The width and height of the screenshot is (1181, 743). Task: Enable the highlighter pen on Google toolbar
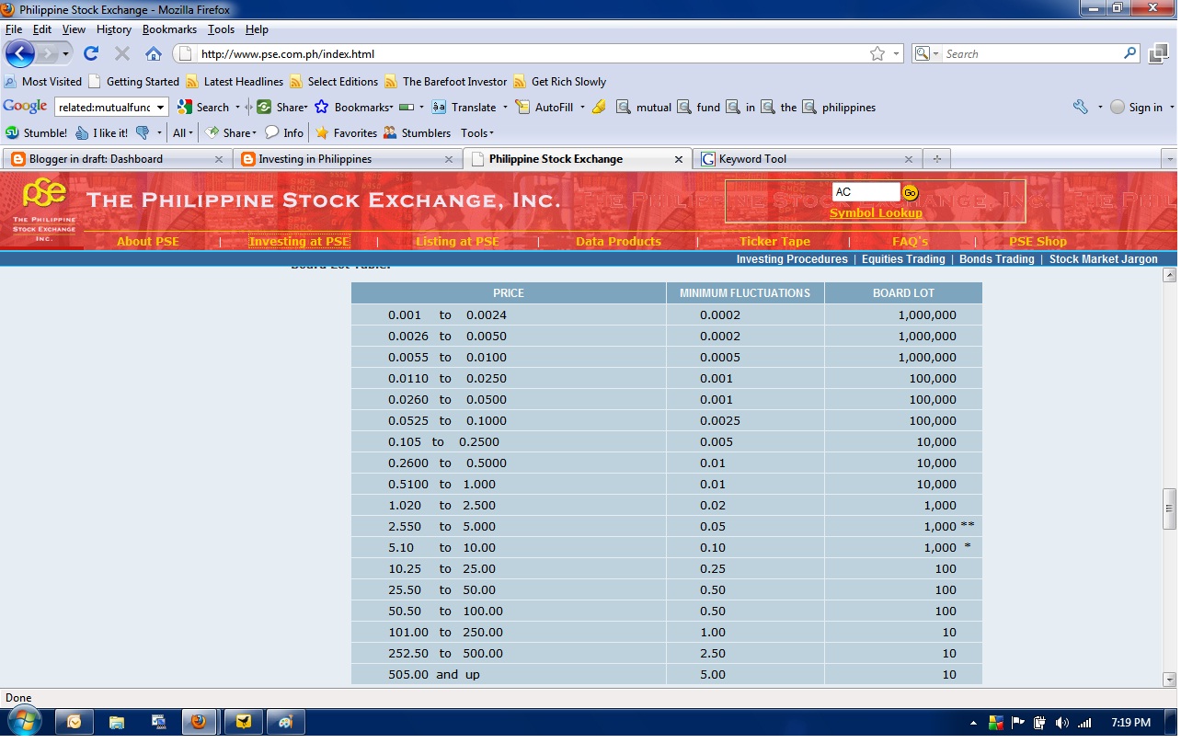click(x=597, y=107)
